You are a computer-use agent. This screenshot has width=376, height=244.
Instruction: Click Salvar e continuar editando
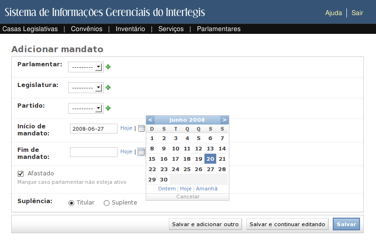point(287,224)
